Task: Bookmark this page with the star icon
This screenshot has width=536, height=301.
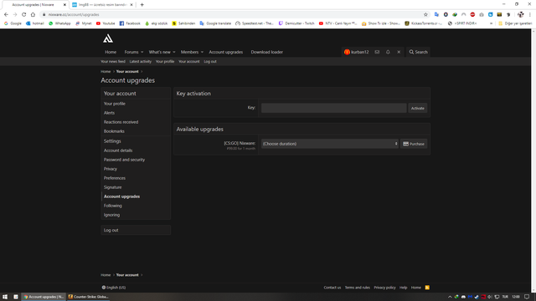Action: coord(425,15)
